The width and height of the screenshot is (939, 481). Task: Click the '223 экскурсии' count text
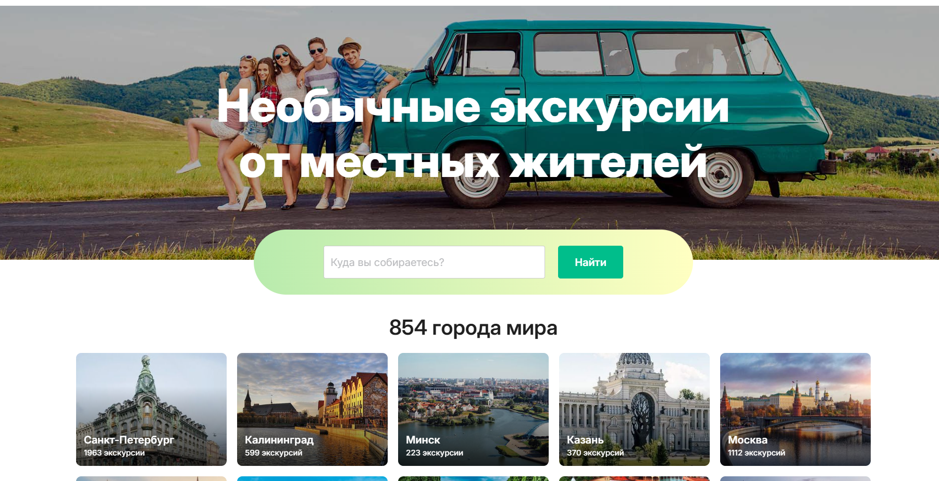click(x=435, y=453)
